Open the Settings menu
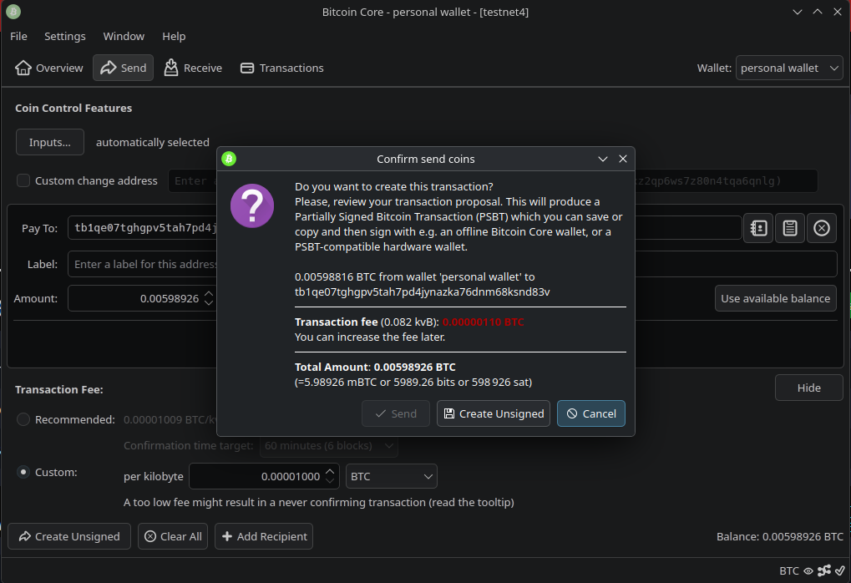 pyautogui.click(x=64, y=37)
